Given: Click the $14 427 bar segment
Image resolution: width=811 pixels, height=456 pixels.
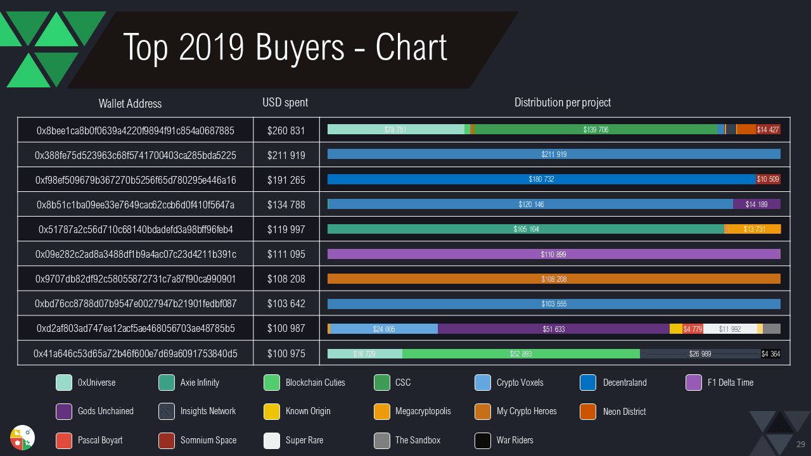Looking at the screenshot, I should 768,129.
